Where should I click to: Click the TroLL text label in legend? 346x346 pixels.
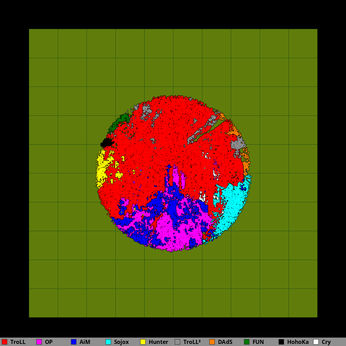18,342
